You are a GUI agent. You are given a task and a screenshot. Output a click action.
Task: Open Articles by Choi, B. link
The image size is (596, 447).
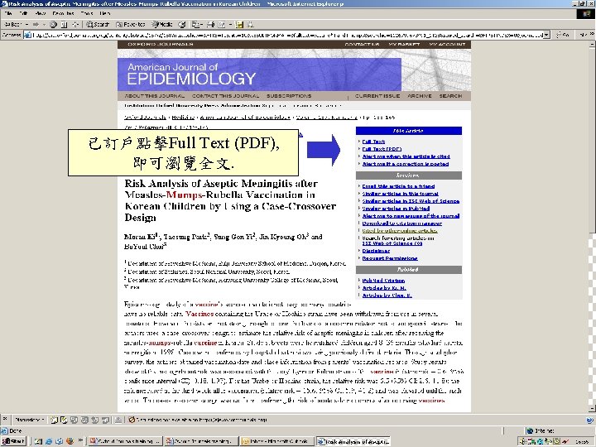(387, 296)
